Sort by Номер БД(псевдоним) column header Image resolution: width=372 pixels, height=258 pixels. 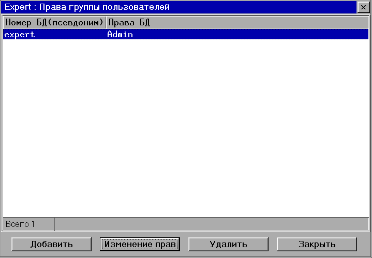pos(54,23)
